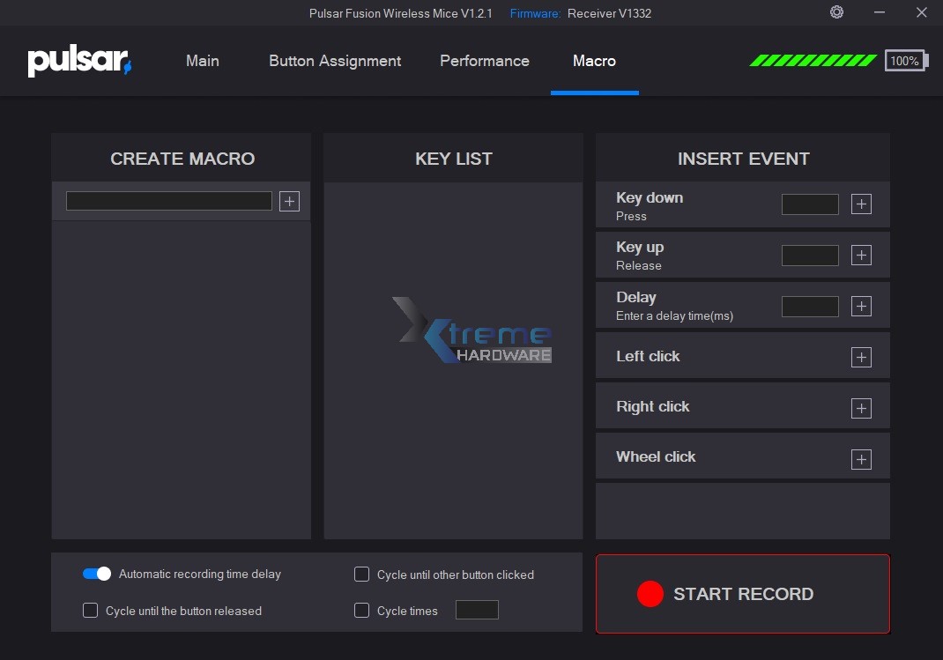Insert Right click event plus icon
Screen dimensions: 943x660
[861, 408]
